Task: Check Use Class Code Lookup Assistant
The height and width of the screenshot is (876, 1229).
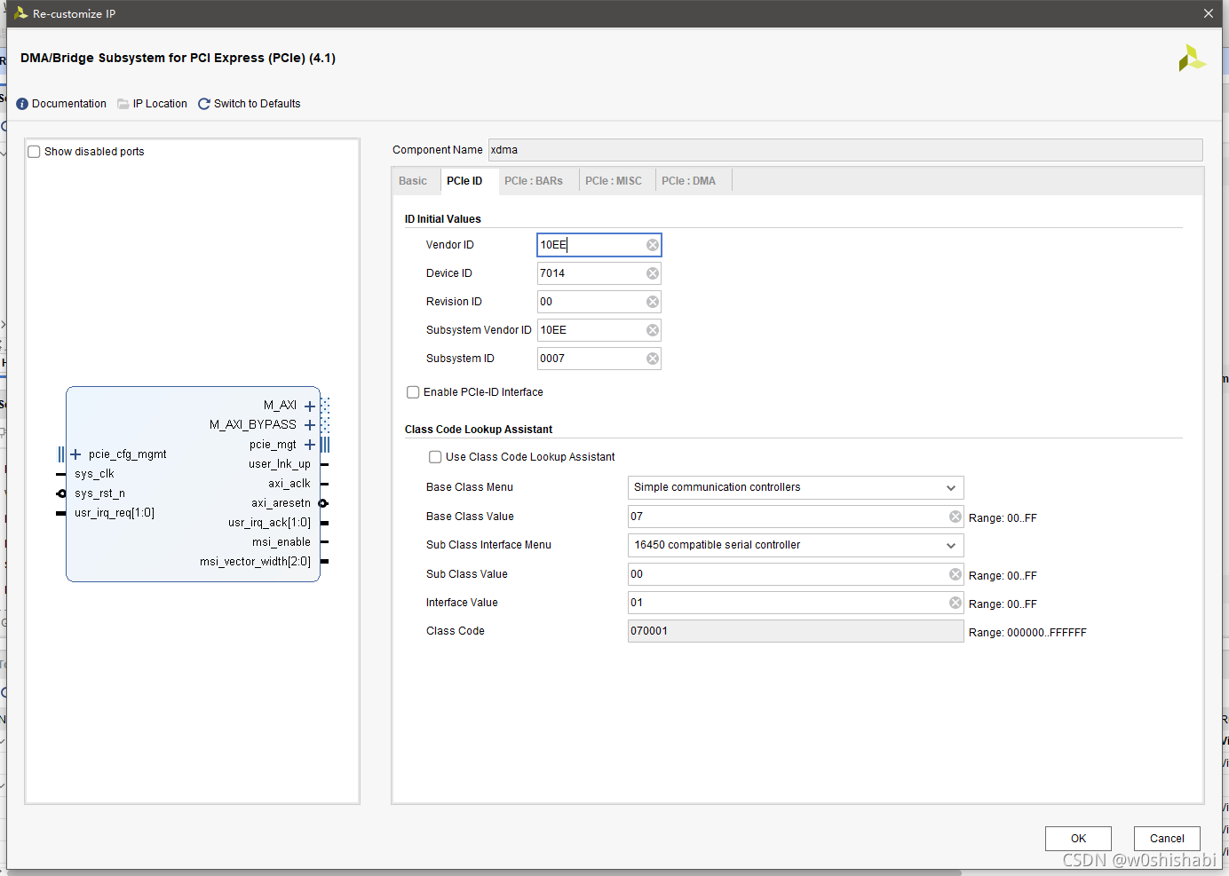Action: [x=435, y=457]
